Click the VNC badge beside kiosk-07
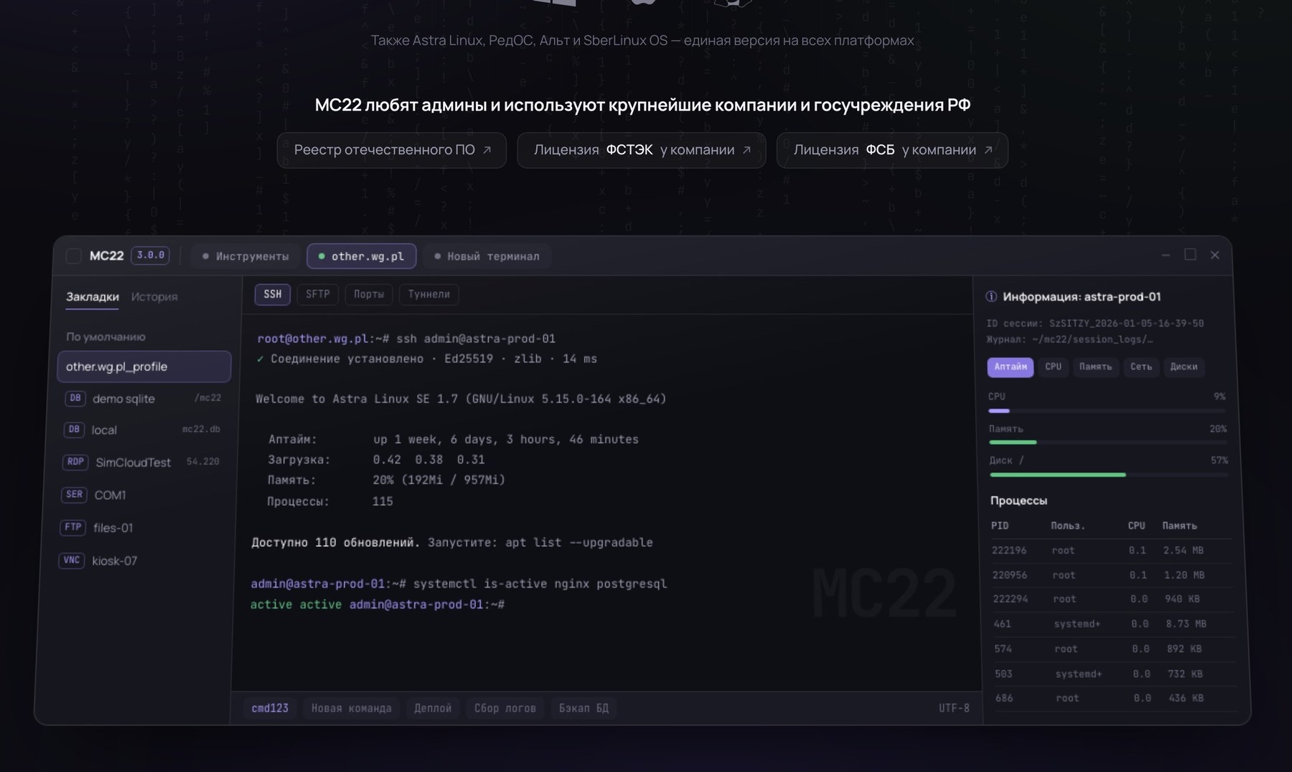Image resolution: width=1292 pixels, height=772 pixels. (x=72, y=560)
